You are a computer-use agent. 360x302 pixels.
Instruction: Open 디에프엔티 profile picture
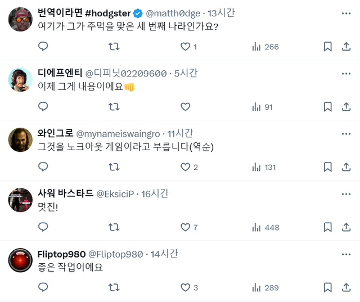coord(21,79)
